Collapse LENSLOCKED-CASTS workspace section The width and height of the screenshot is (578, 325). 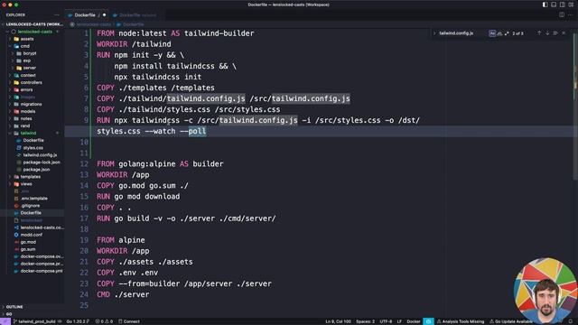click(34, 24)
